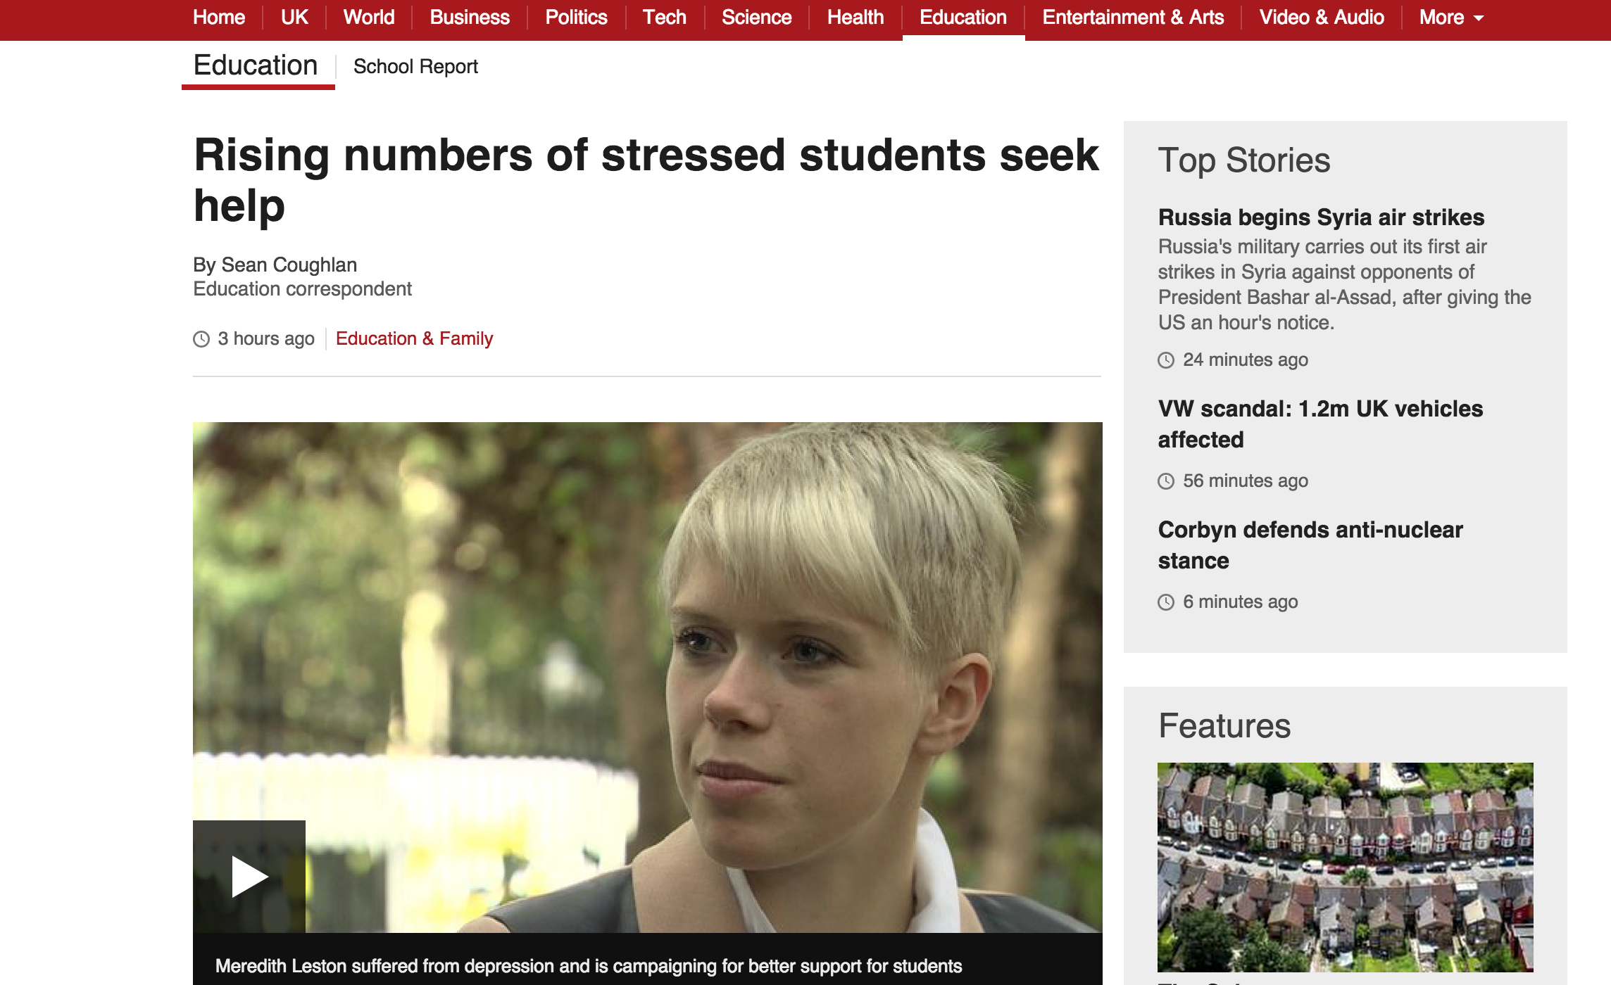The width and height of the screenshot is (1611, 985).
Task: Open Entertainment & Arts section
Action: tap(1133, 18)
